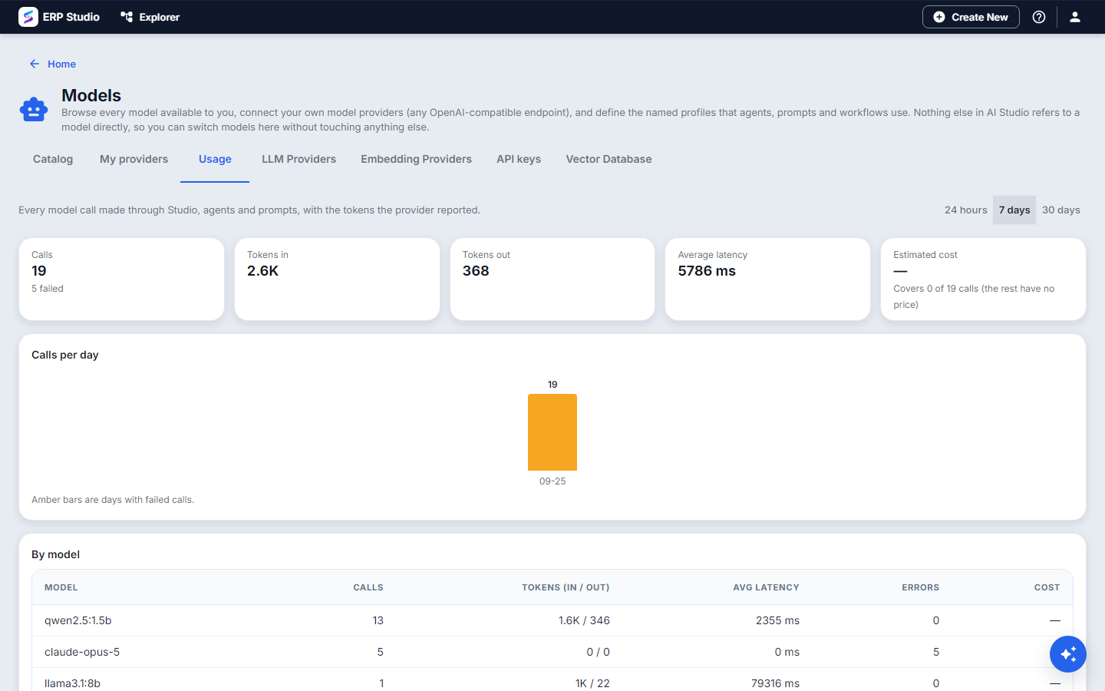Click the Average latency 5786 ms value
This screenshot has width=1105, height=691.
707,271
